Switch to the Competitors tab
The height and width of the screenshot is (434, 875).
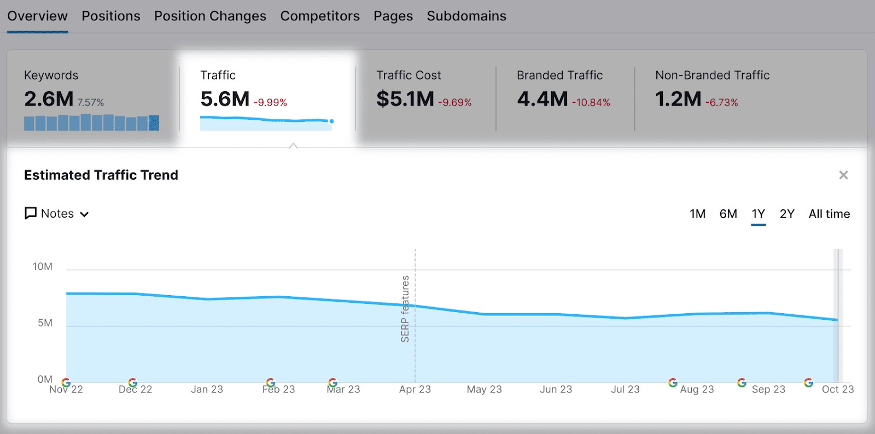click(x=320, y=16)
